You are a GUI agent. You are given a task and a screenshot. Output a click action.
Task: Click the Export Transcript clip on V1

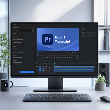point(74,67)
